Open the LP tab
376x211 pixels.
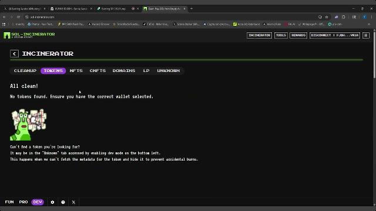tap(146, 71)
